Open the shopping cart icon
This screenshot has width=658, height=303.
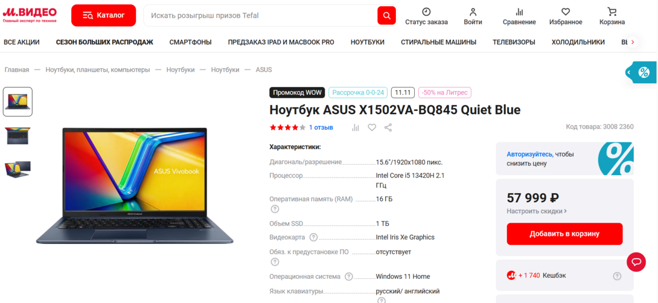612,11
